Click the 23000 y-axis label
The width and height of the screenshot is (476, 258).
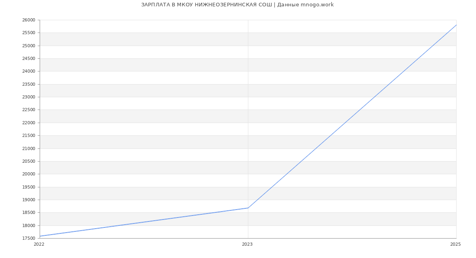pos(29,97)
